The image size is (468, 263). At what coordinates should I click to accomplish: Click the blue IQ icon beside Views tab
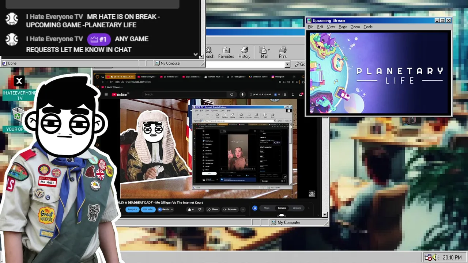point(255,208)
